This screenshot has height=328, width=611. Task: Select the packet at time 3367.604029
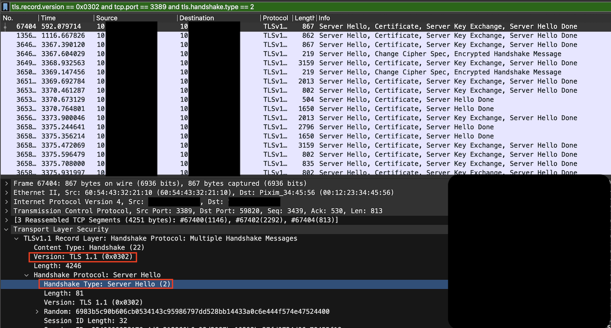305,54
